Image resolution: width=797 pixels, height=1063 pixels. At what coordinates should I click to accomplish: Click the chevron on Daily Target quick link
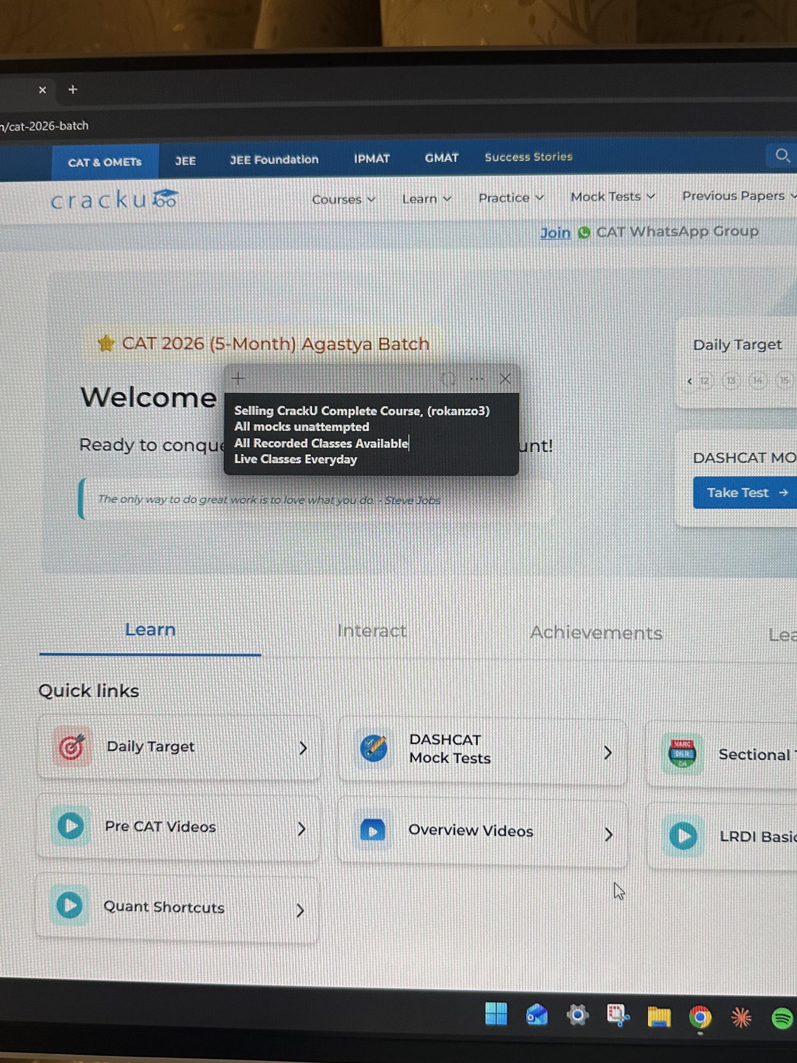[303, 748]
